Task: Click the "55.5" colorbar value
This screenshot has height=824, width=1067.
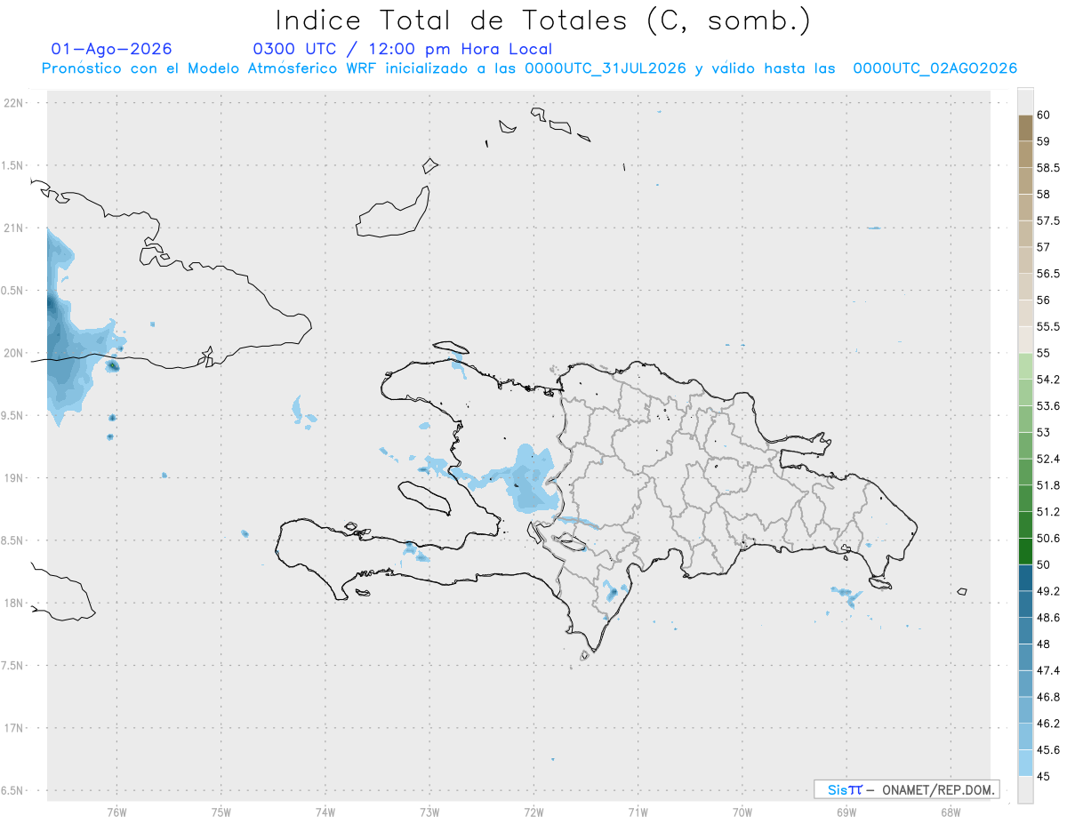Action: pos(1047,327)
